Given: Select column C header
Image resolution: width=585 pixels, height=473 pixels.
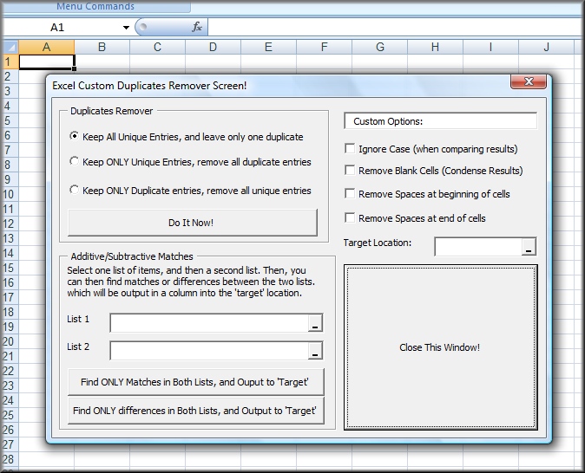Looking at the screenshot, I should [157, 47].
